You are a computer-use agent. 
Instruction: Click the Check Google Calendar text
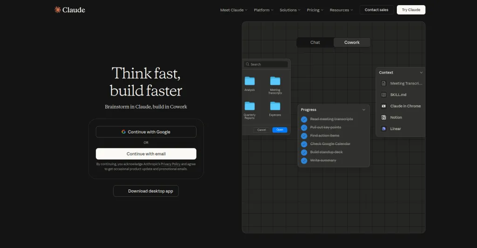[330, 144]
